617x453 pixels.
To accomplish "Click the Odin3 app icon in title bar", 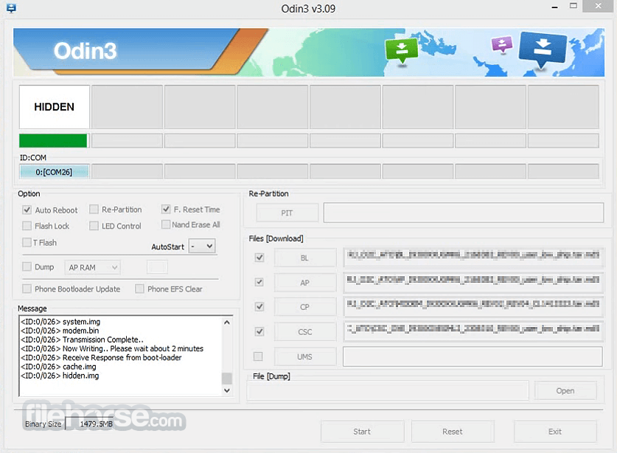I will (11, 8).
